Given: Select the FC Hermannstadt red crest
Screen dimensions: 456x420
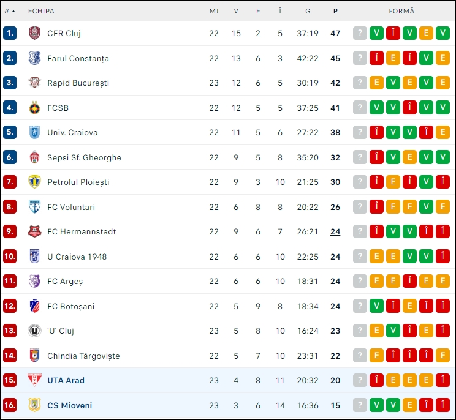Looking at the screenshot, I should click(x=34, y=231).
